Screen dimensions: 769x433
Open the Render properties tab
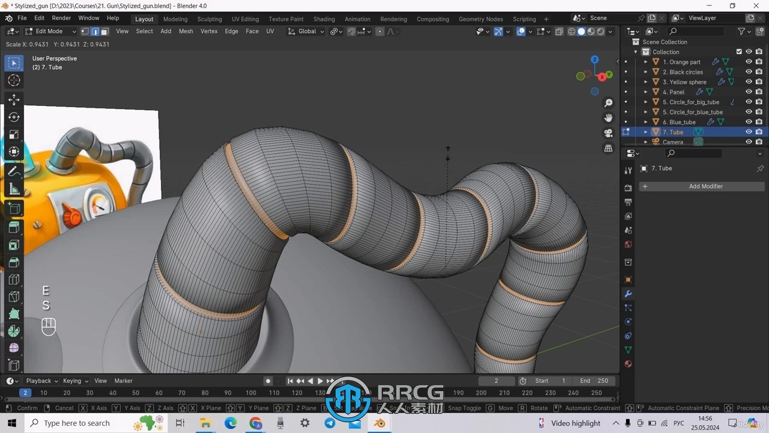point(628,188)
